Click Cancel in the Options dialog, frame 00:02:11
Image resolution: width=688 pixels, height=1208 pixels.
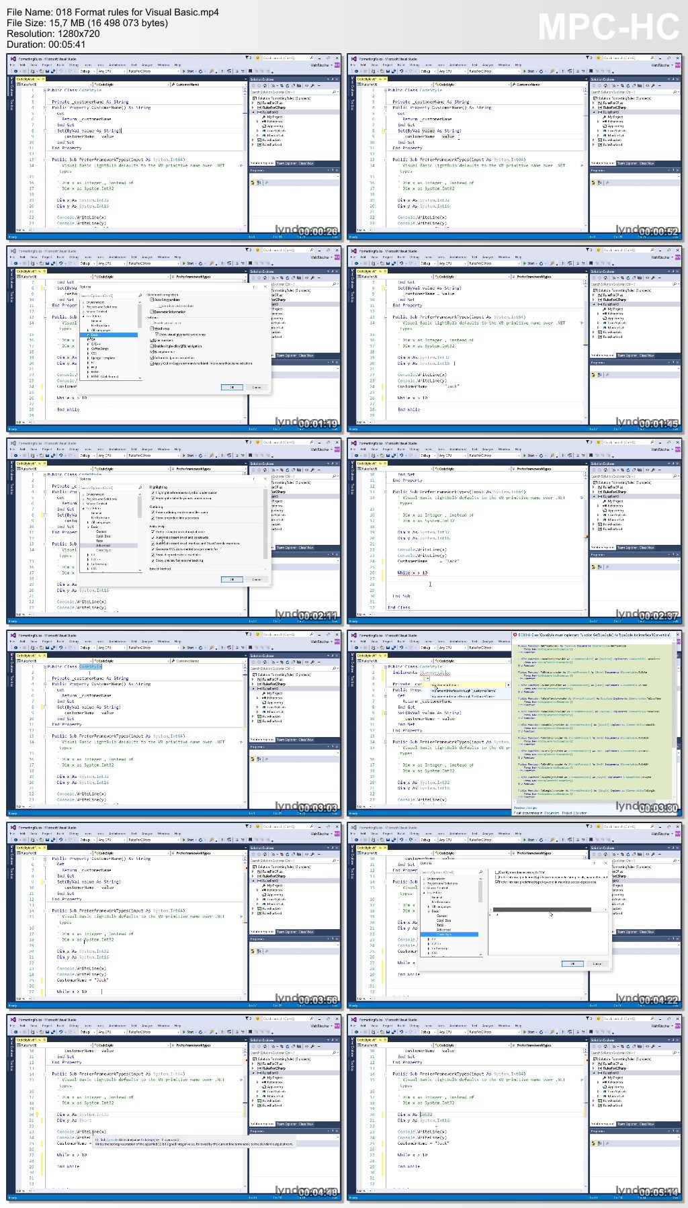257,579
